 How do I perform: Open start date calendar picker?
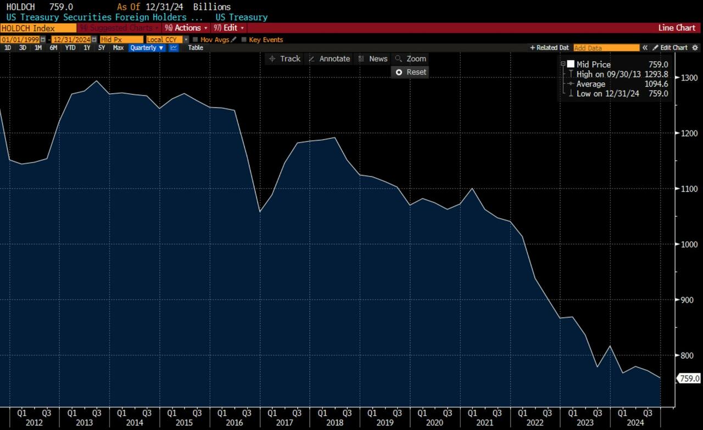(x=43, y=39)
